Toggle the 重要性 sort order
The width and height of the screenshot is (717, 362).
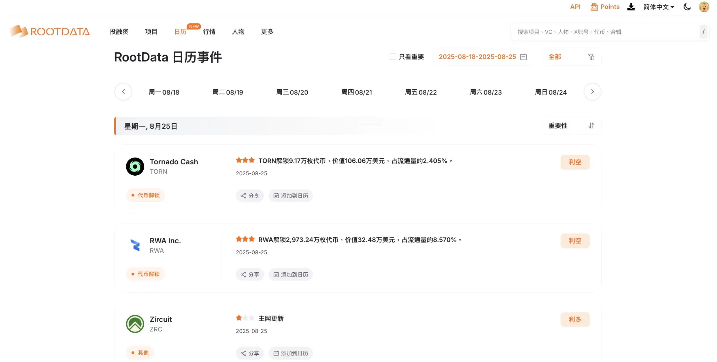pyautogui.click(x=591, y=126)
